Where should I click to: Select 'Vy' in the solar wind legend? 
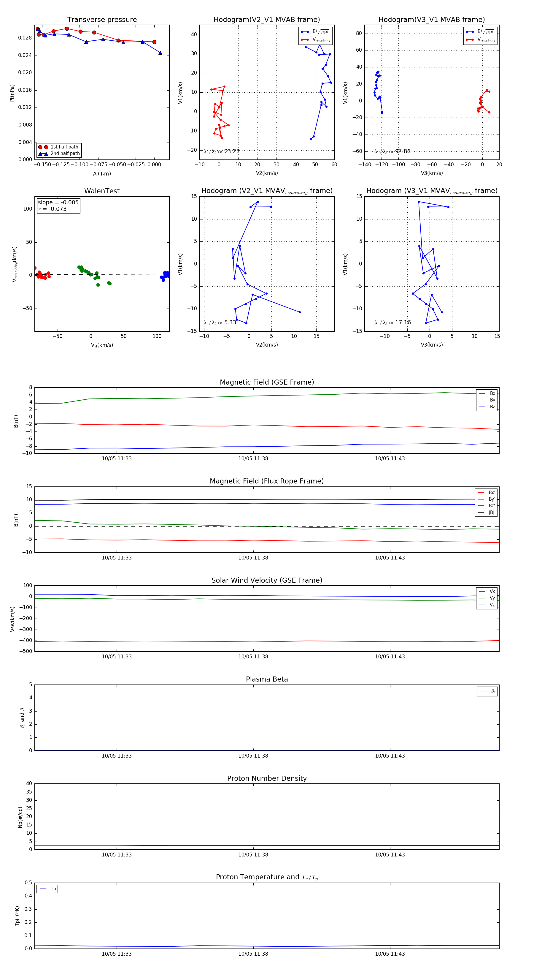[x=487, y=598]
